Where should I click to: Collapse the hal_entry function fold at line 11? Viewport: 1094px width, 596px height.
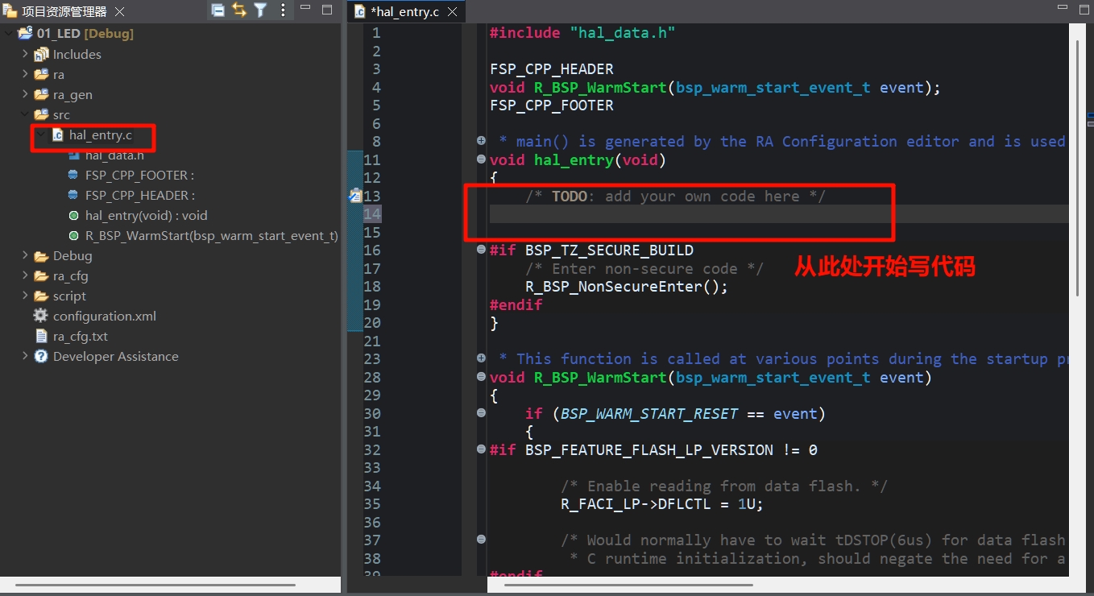(x=481, y=159)
